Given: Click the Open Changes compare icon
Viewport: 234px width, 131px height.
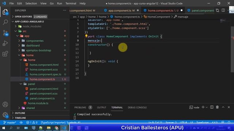Looking at the screenshot, I should pos(218,11).
